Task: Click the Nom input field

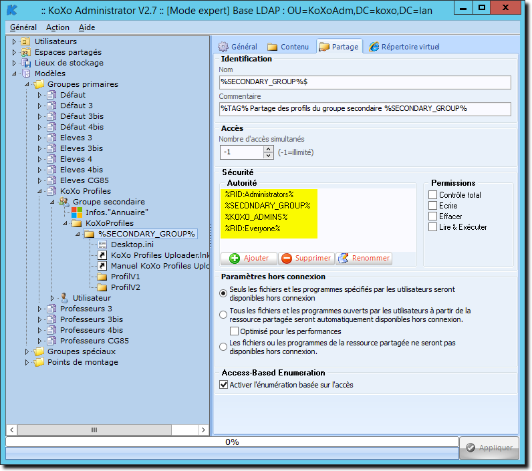Action: tap(365, 82)
